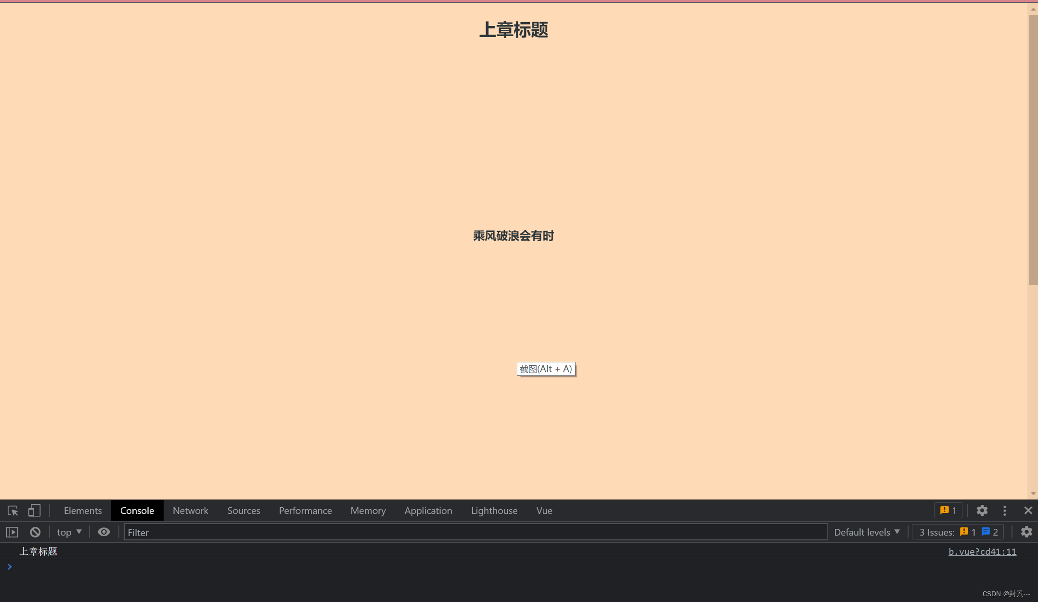Click the warning issues badge counter
This screenshot has height=602, width=1038.
point(948,511)
